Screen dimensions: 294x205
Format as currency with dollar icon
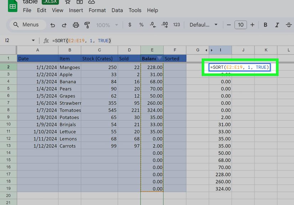[130, 25]
